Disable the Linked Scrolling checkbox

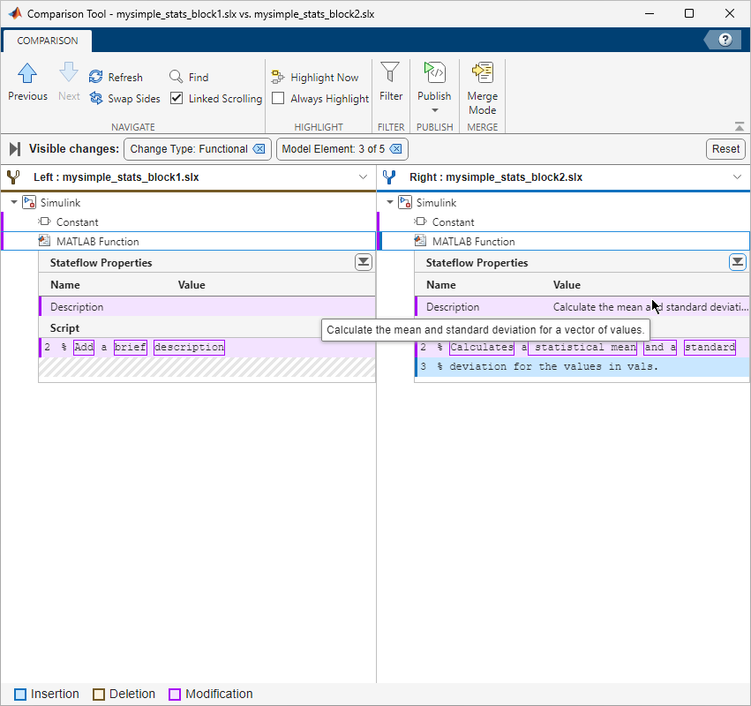(x=177, y=99)
